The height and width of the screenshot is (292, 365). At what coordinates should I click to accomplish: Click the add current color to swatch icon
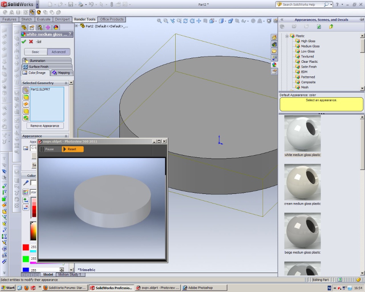[25, 200]
